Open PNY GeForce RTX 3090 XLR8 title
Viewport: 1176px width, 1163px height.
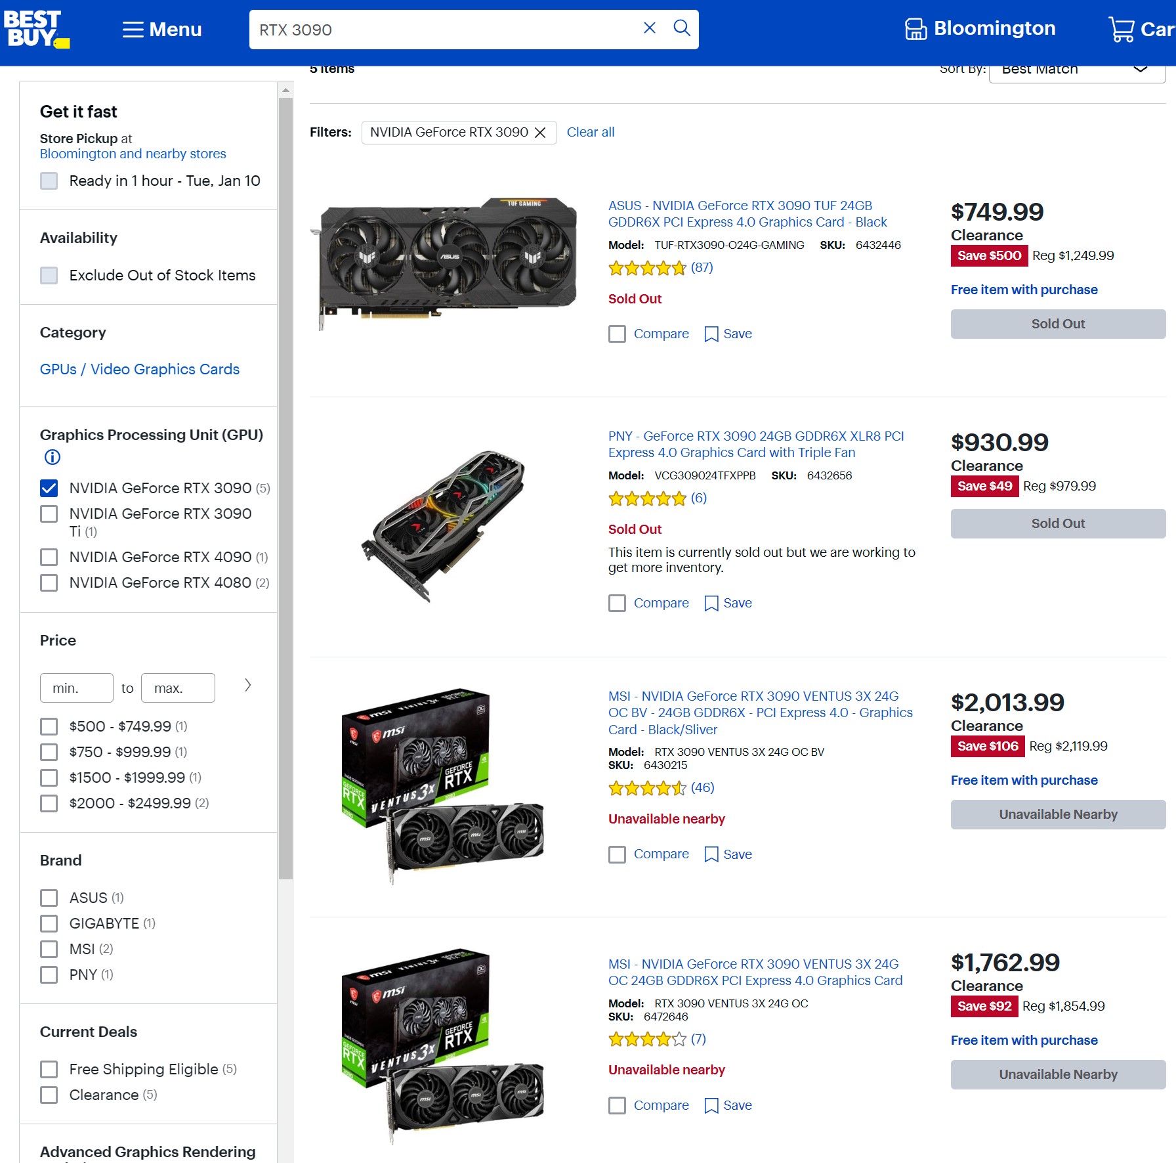[x=756, y=445]
